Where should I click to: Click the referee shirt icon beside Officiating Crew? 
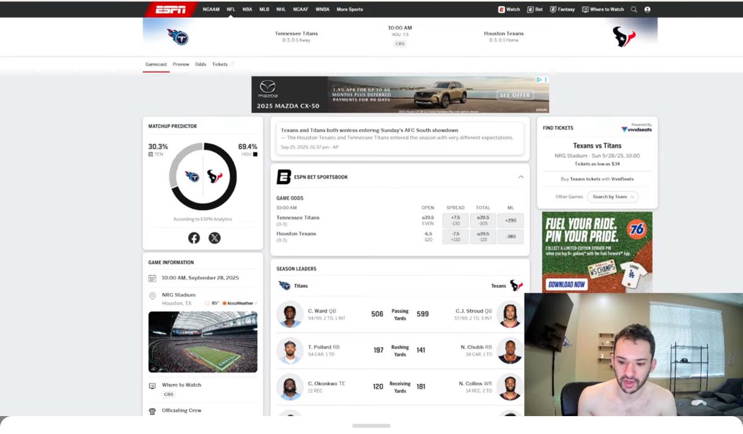152,411
